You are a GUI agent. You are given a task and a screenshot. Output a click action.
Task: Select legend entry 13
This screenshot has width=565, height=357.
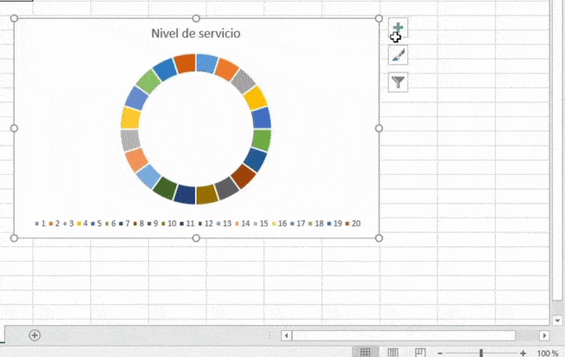point(224,224)
